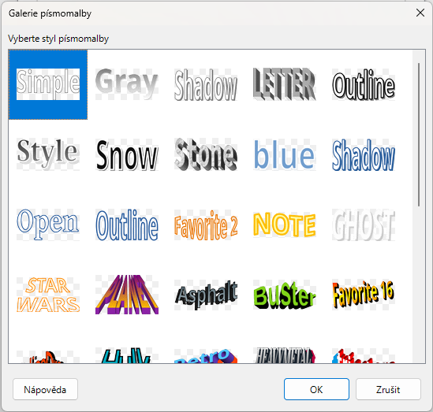Click the Zrušit cancel button
This screenshot has width=433, height=412.
[388, 389]
